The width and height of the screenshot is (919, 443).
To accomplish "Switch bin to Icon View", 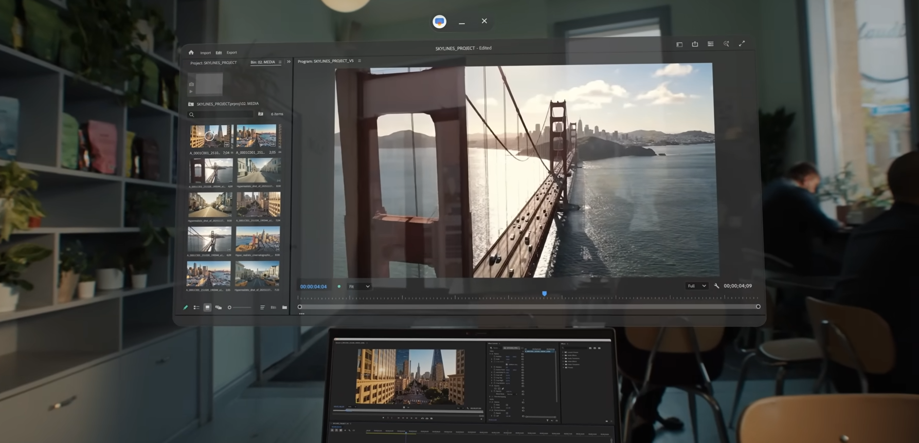I will click(207, 307).
